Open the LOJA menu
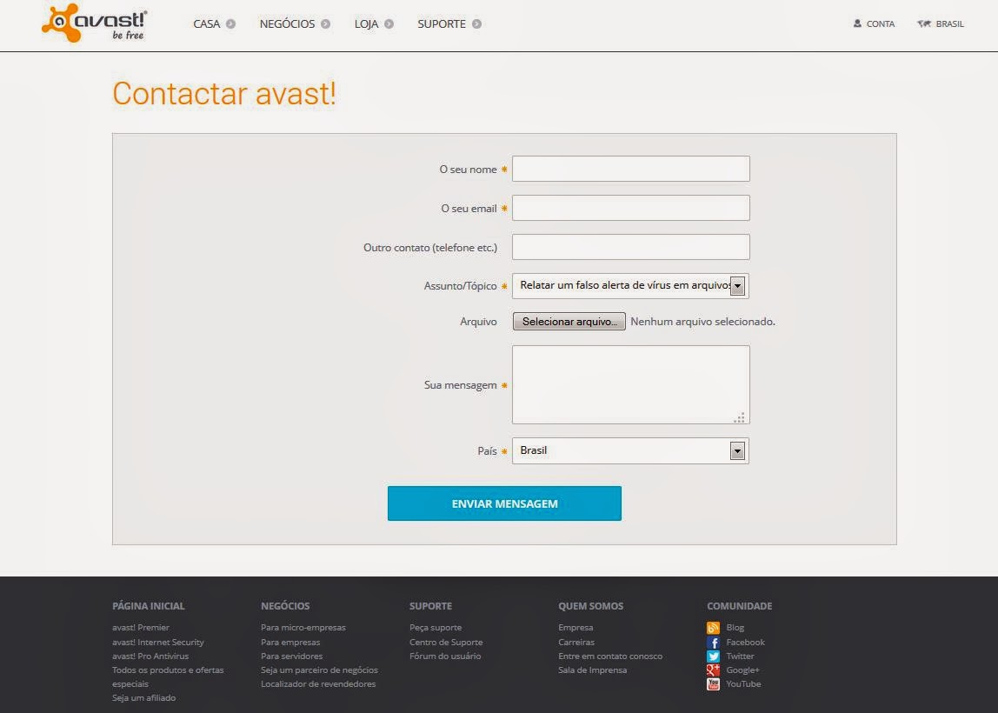 (x=366, y=24)
